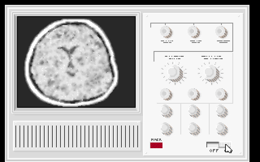The height and width of the screenshot is (162, 260).
Task: Click the left knob in the top bracketed row
Action: 165,31
